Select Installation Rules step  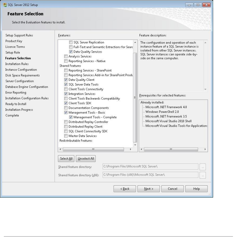(17, 64)
